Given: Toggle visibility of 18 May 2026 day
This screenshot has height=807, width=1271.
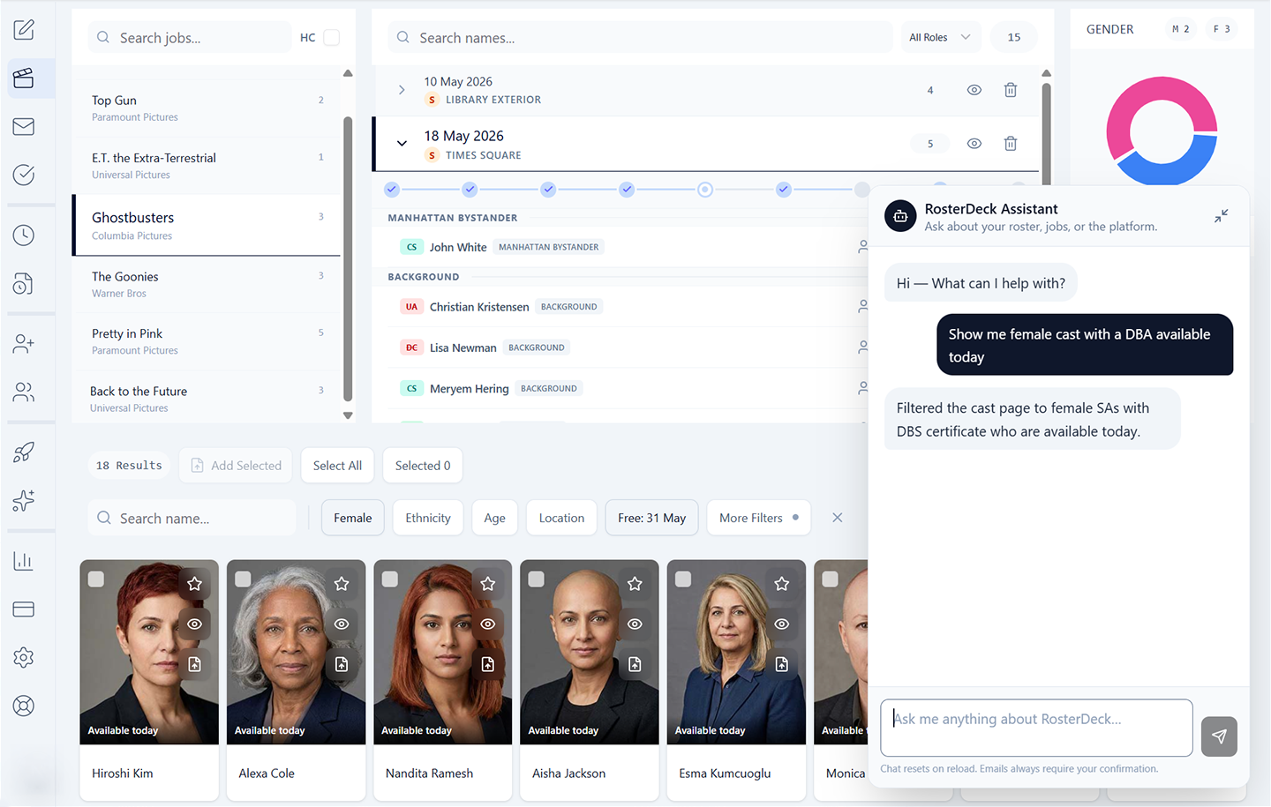Looking at the screenshot, I should pos(974,144).
